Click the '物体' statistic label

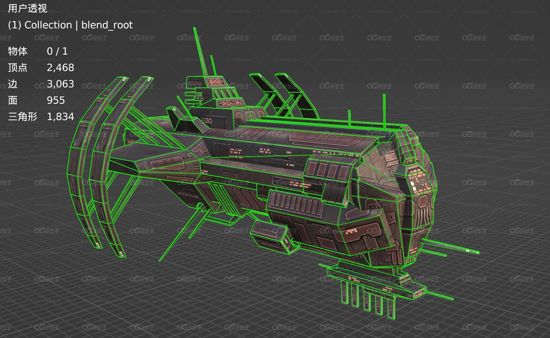(18, 51)
